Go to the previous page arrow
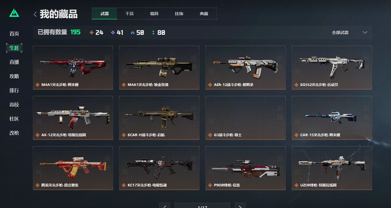Viewport: 391px width, 208px height. [x=164, y=206]
